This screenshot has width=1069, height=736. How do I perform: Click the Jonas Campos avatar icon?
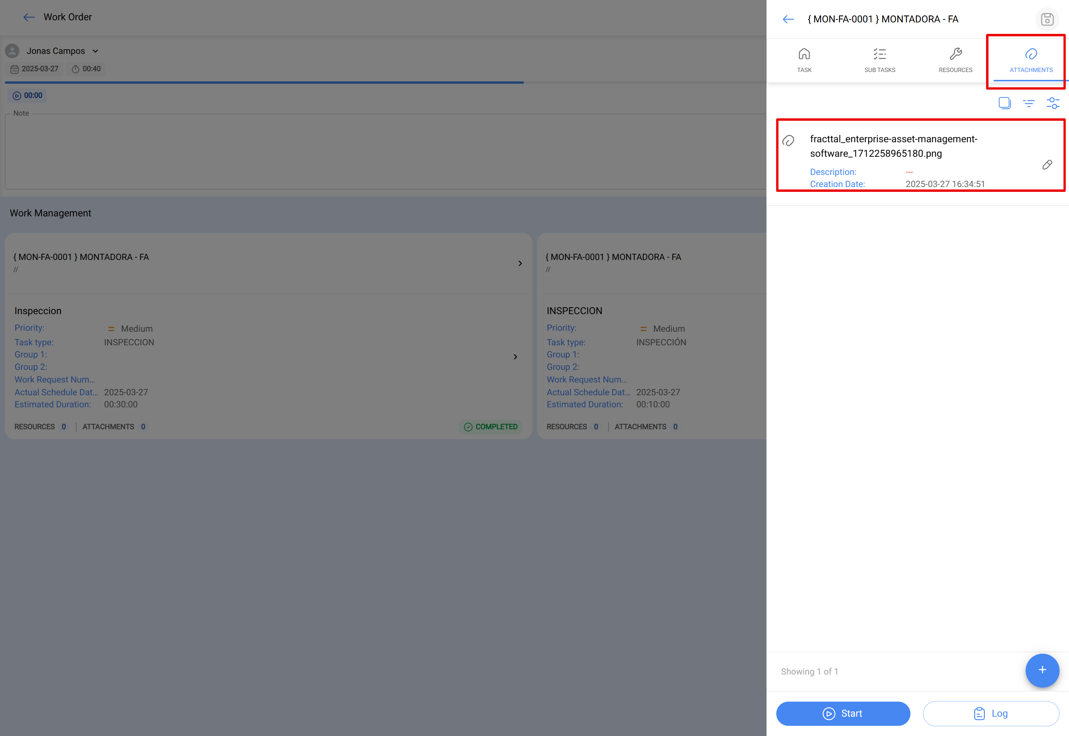(x=12, y=51)
